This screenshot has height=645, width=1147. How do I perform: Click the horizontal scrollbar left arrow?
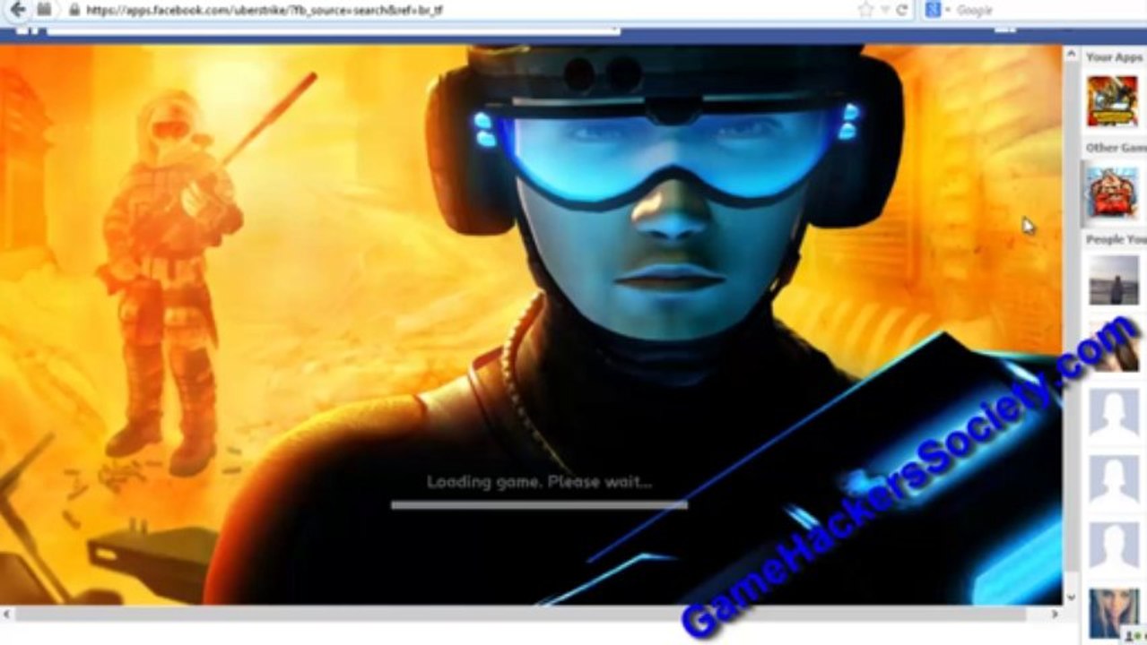click(6, 615)
